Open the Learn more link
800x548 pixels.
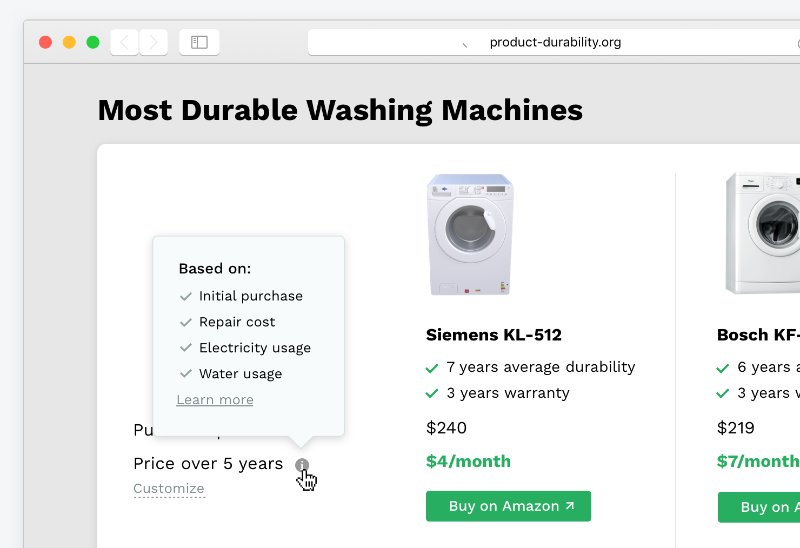215,400
